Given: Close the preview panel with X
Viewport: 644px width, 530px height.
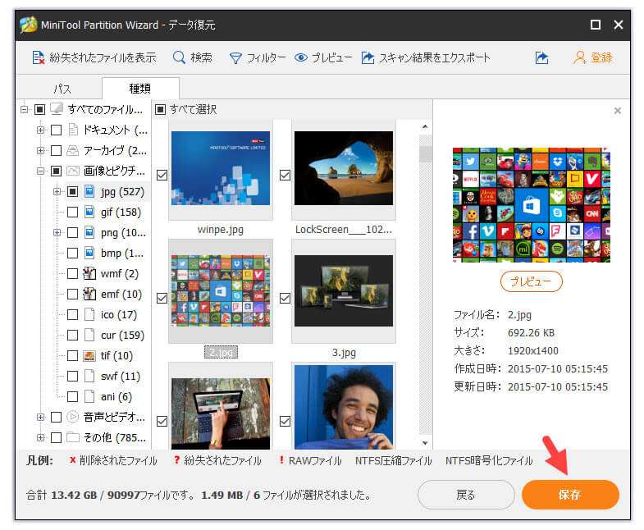Looking at the screenshot, I should click(x=617, y=111).
